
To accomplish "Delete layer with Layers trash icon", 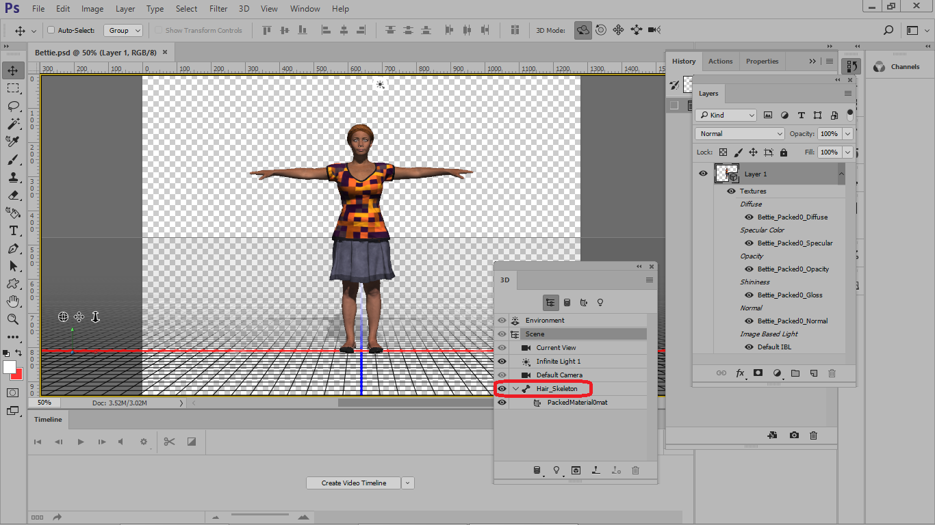I will point(832,373).
